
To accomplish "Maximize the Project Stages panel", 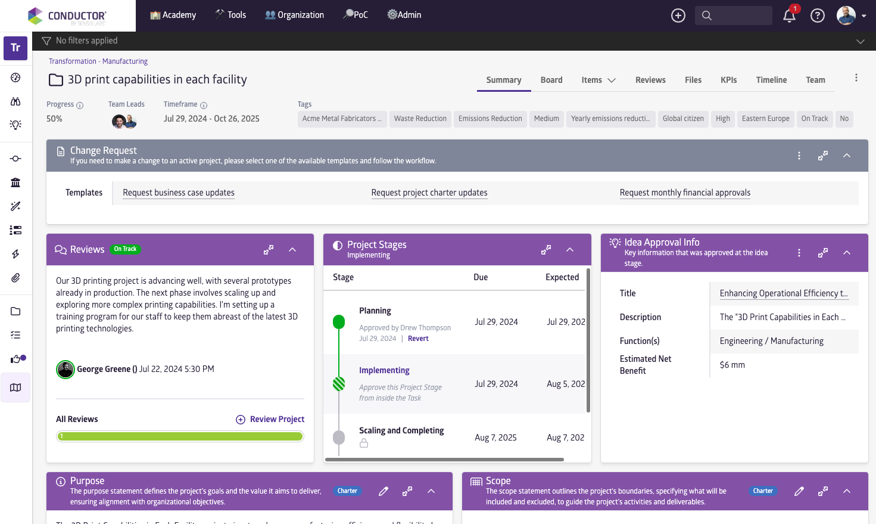I will coord(546,250).
